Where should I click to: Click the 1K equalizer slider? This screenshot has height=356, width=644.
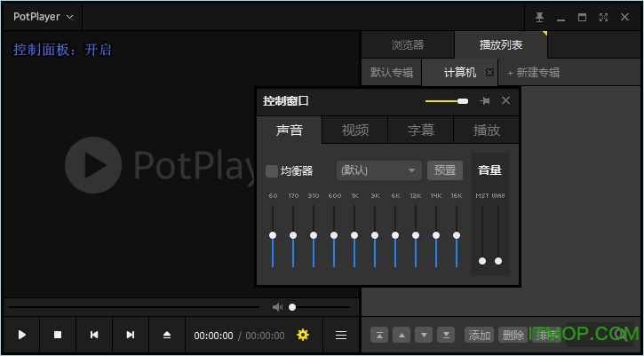click(x=354, y=235)
